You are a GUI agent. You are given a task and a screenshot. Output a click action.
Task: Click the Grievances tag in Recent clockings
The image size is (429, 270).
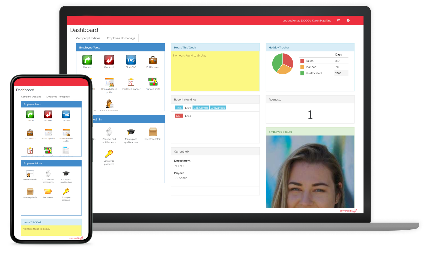pos(218,108)
